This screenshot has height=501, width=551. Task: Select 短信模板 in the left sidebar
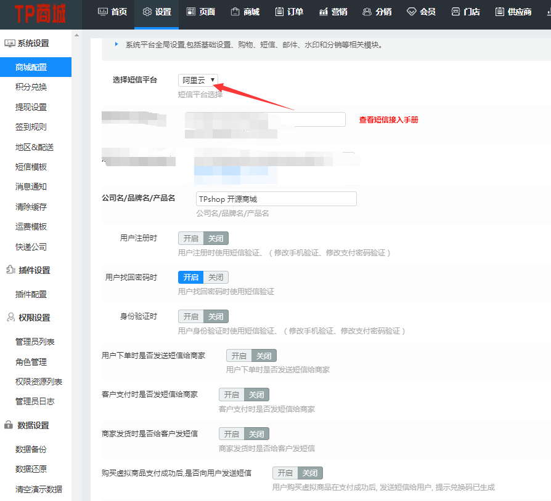(x=31, y=167)
